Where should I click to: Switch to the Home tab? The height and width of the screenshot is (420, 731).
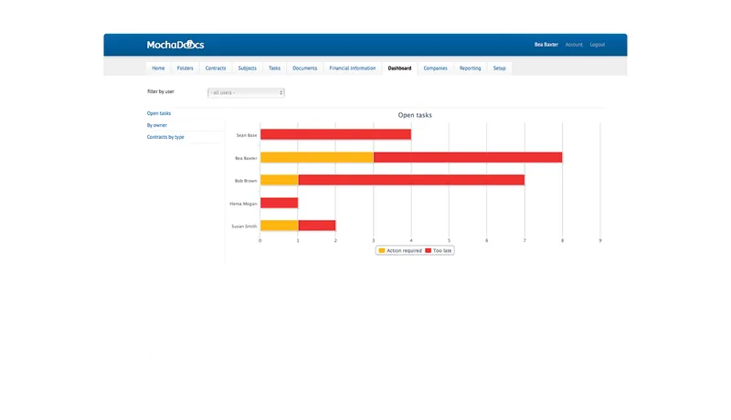[158, 68]
